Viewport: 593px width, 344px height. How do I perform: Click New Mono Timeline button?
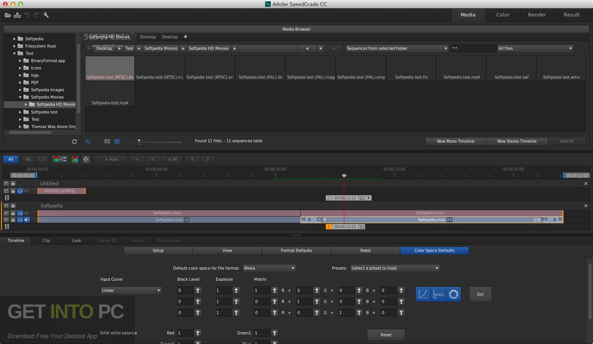456,141
